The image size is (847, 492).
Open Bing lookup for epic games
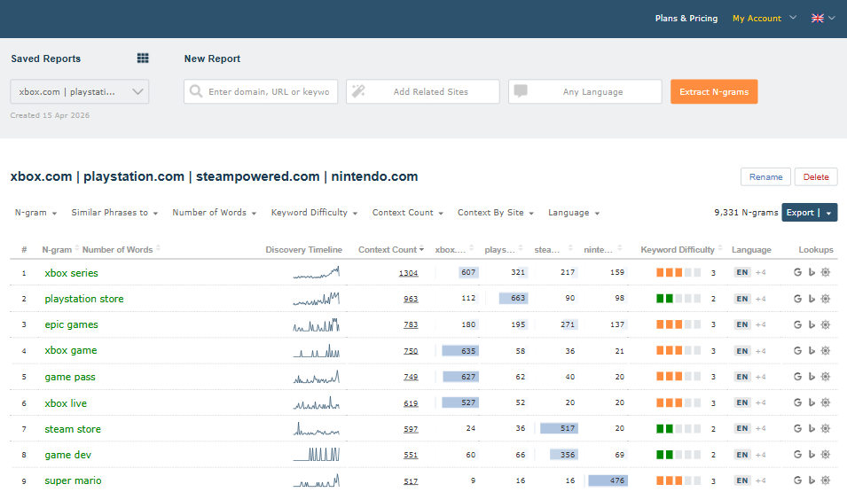pyautogui.click(x=812, y=324)
